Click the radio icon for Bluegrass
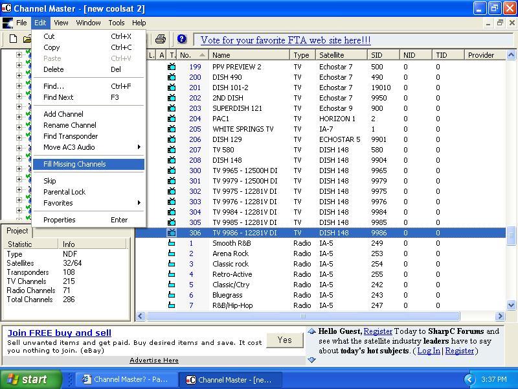The height and width of the screenshot is (389, 518). pos(172,295)
